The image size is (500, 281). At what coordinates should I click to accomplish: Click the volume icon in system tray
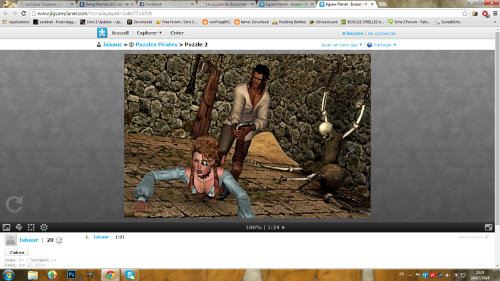(447, 275)
